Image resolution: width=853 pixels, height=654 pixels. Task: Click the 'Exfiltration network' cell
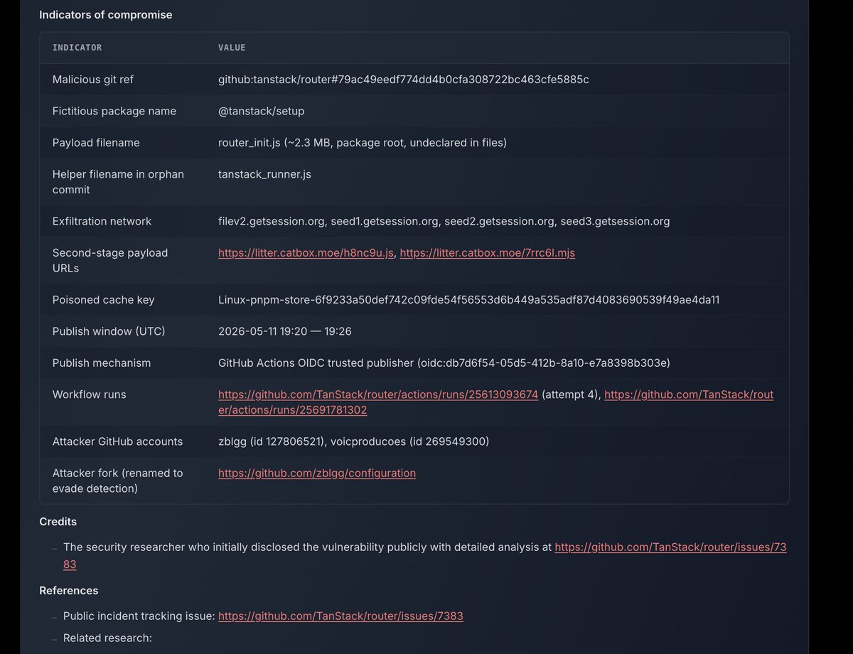click(x=102, y=221)
